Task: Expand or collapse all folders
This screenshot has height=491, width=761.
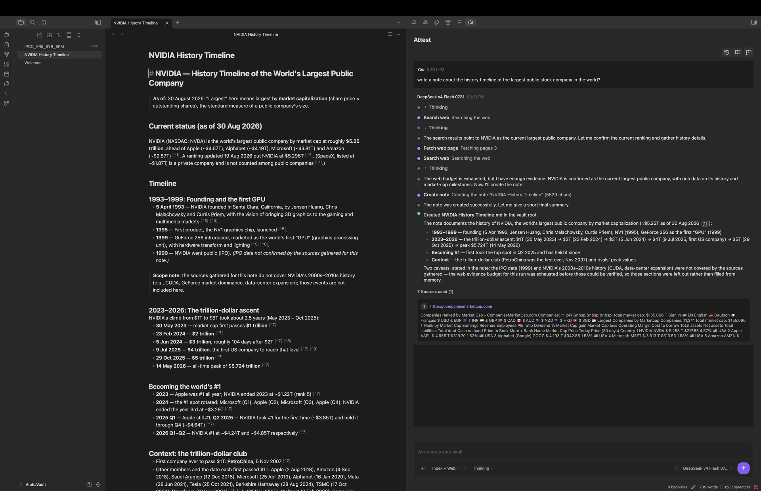Action: click(79, 35)
